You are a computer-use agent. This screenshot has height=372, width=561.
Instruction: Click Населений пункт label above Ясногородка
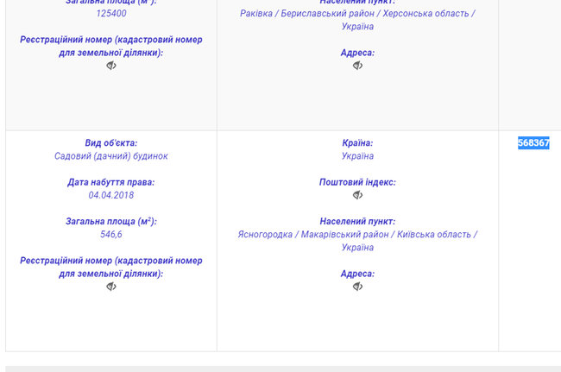pyautogui.click(x=357, y=221)
